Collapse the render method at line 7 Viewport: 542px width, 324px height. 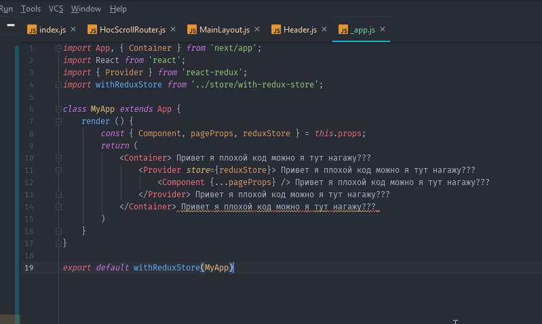pyautogui.click(x=58, y=121)
